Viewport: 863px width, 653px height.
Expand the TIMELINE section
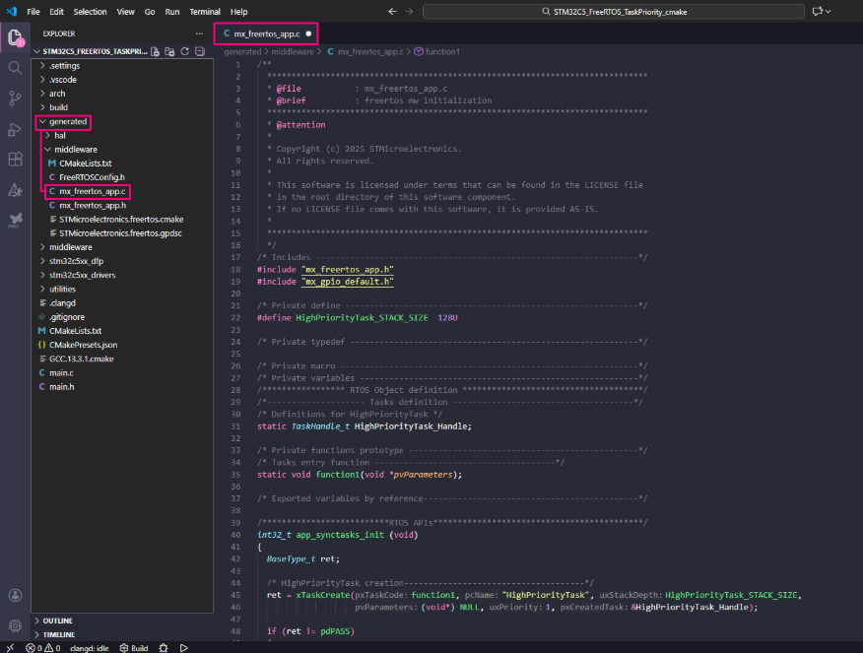[x=59, y=635]
